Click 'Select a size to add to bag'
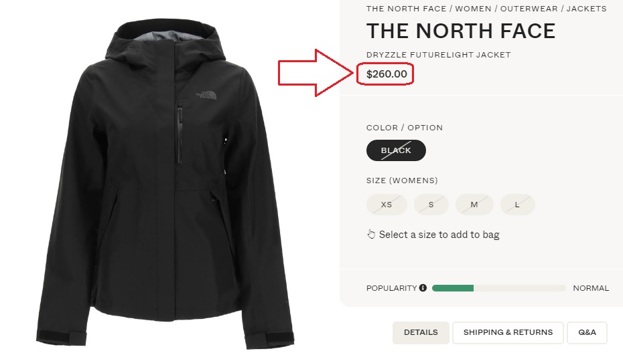The width and height of the screenshot is (623, 361). point(439,235)
